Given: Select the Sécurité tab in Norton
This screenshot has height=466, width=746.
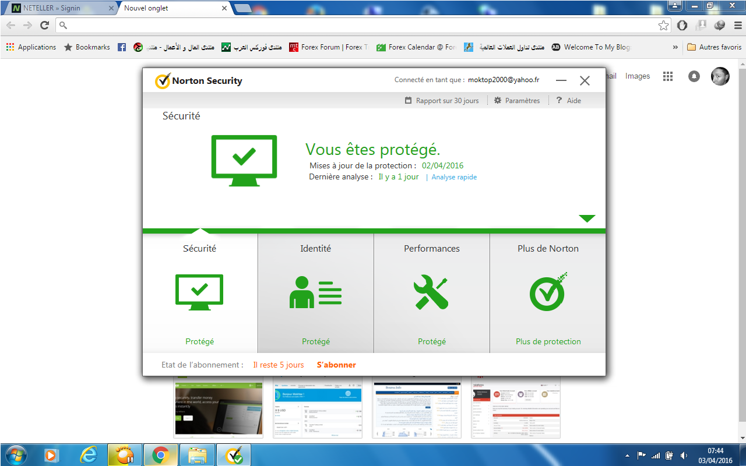Looking at the screenshot, I should 200,293.
